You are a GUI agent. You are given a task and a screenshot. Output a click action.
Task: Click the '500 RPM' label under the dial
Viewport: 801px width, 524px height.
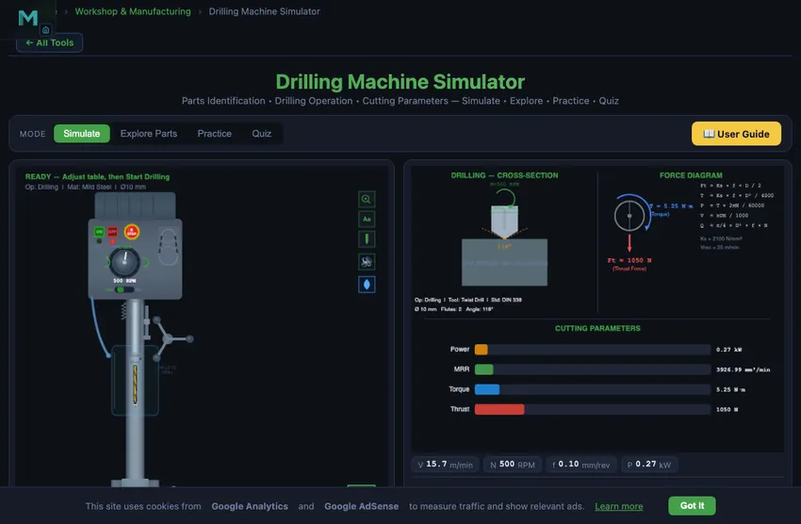point(124,281)
